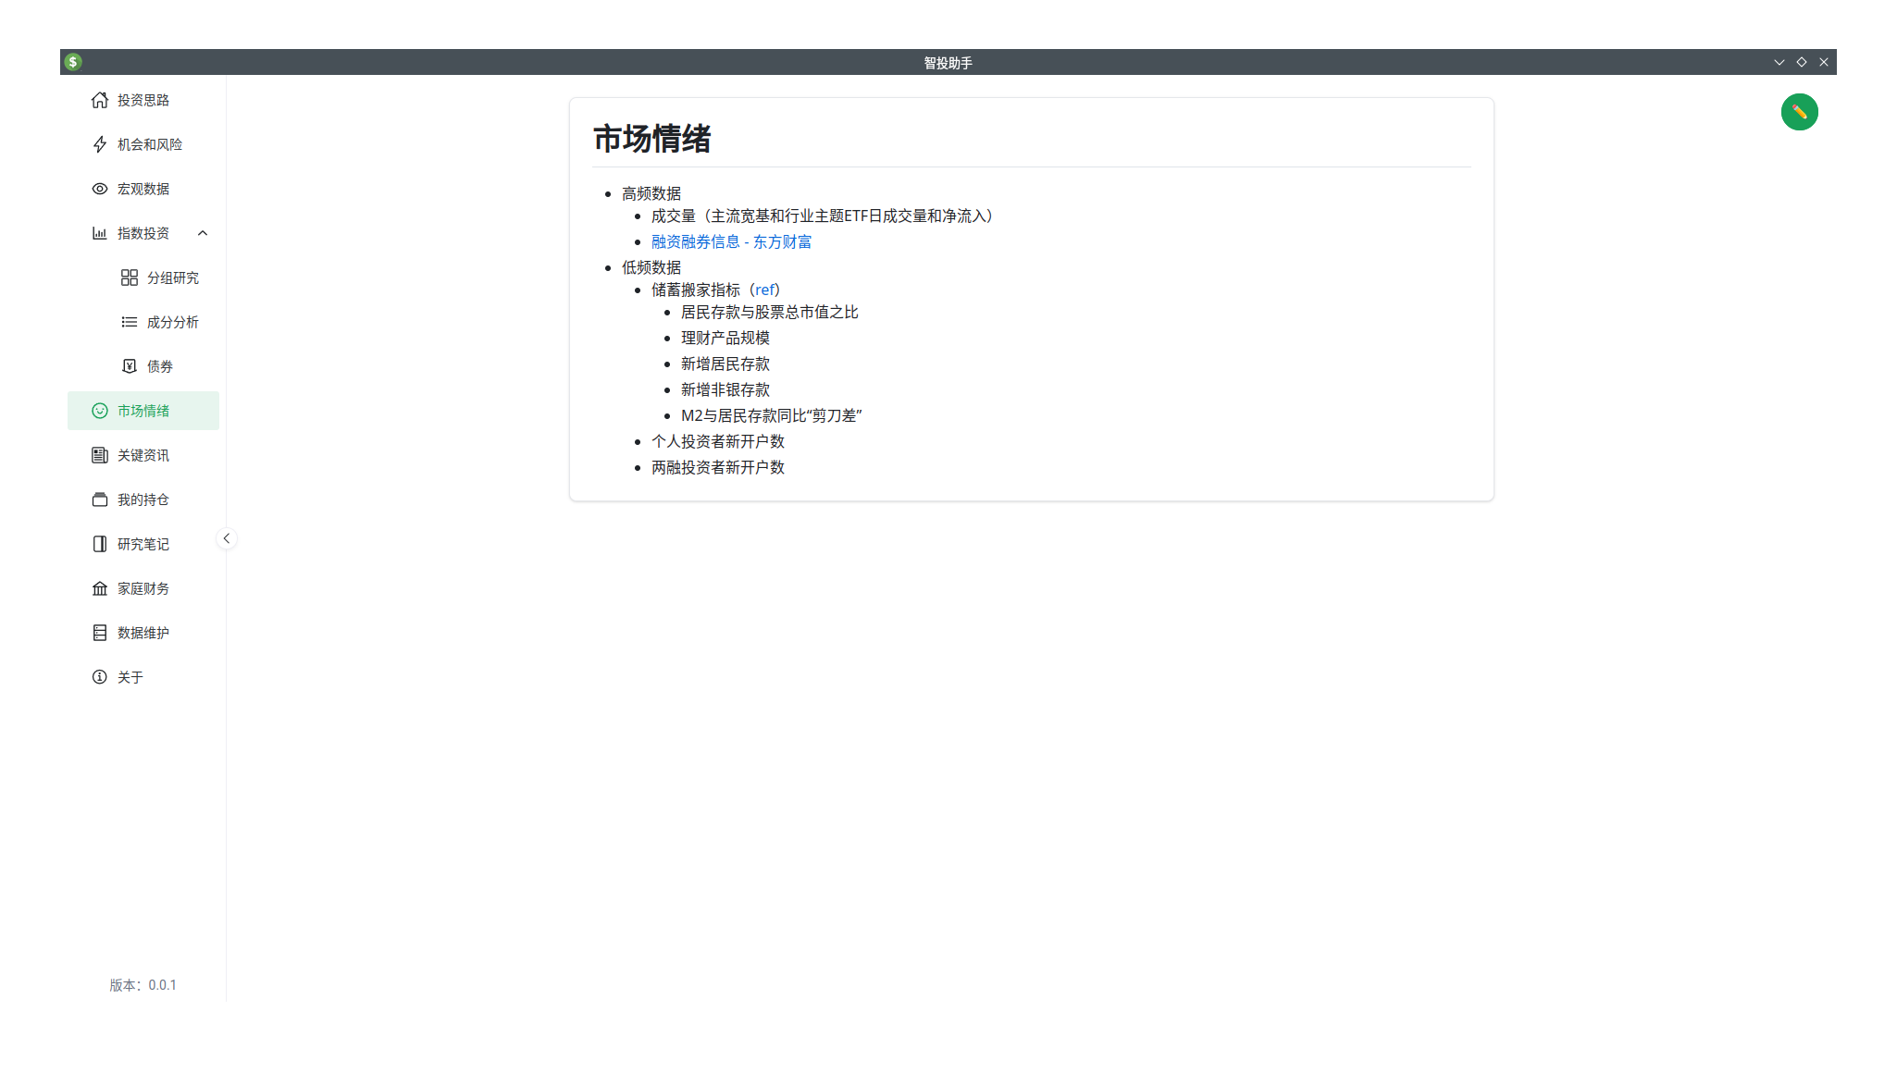Screen dimensions: 1897x1073
Task: Open 我的持仓 via the wallet icon
Action: pyautogui.click(x=100, y=499)
